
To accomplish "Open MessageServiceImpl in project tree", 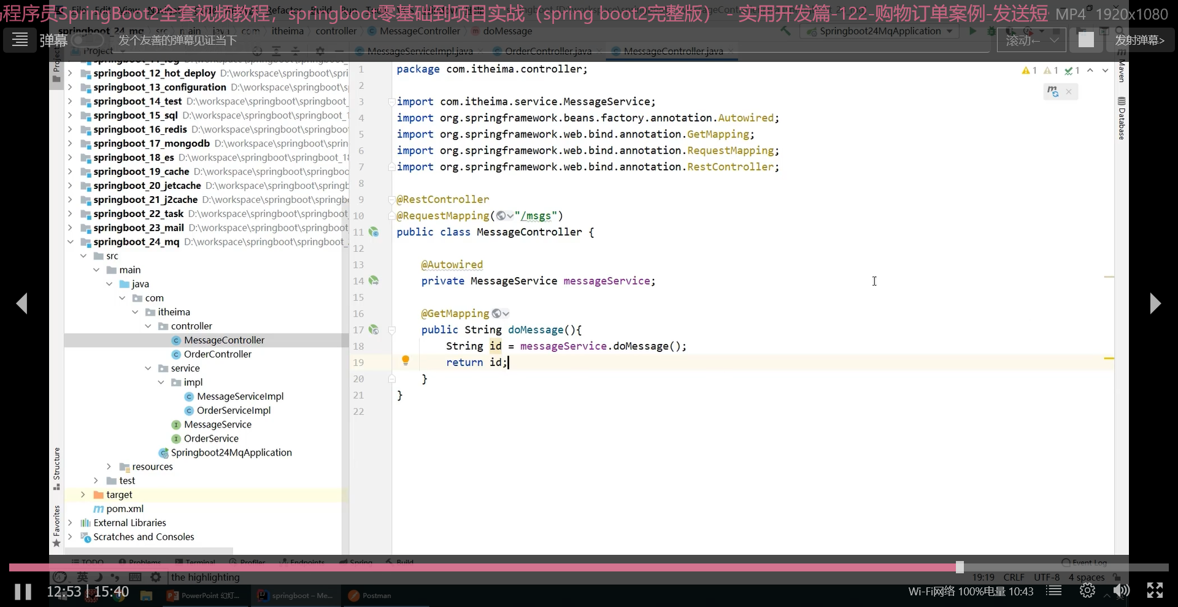I will [x=240, y=397].
